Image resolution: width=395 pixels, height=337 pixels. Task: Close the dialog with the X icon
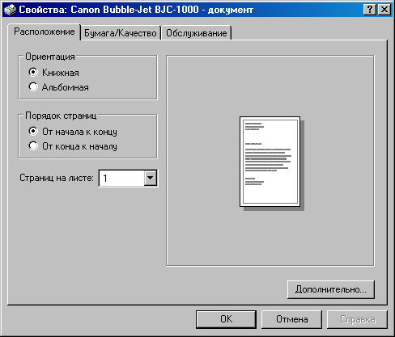384,10
